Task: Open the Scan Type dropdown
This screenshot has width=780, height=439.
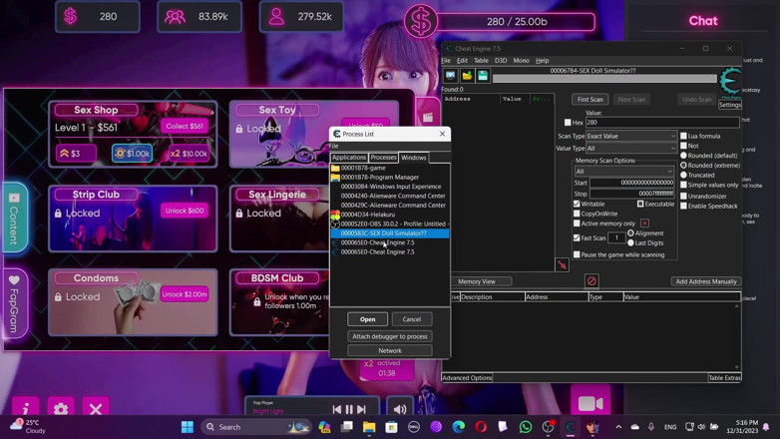Action: coord(631,136)
